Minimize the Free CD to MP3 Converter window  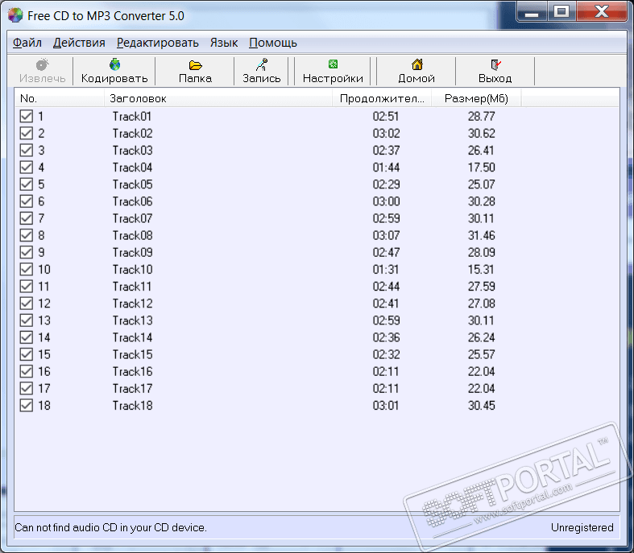coord(532,11)
